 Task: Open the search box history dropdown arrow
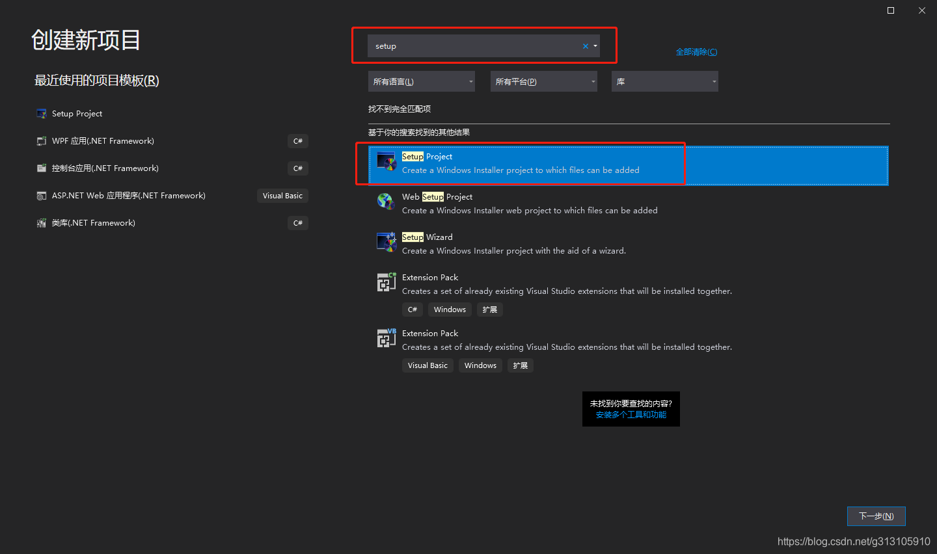point(595,46)
